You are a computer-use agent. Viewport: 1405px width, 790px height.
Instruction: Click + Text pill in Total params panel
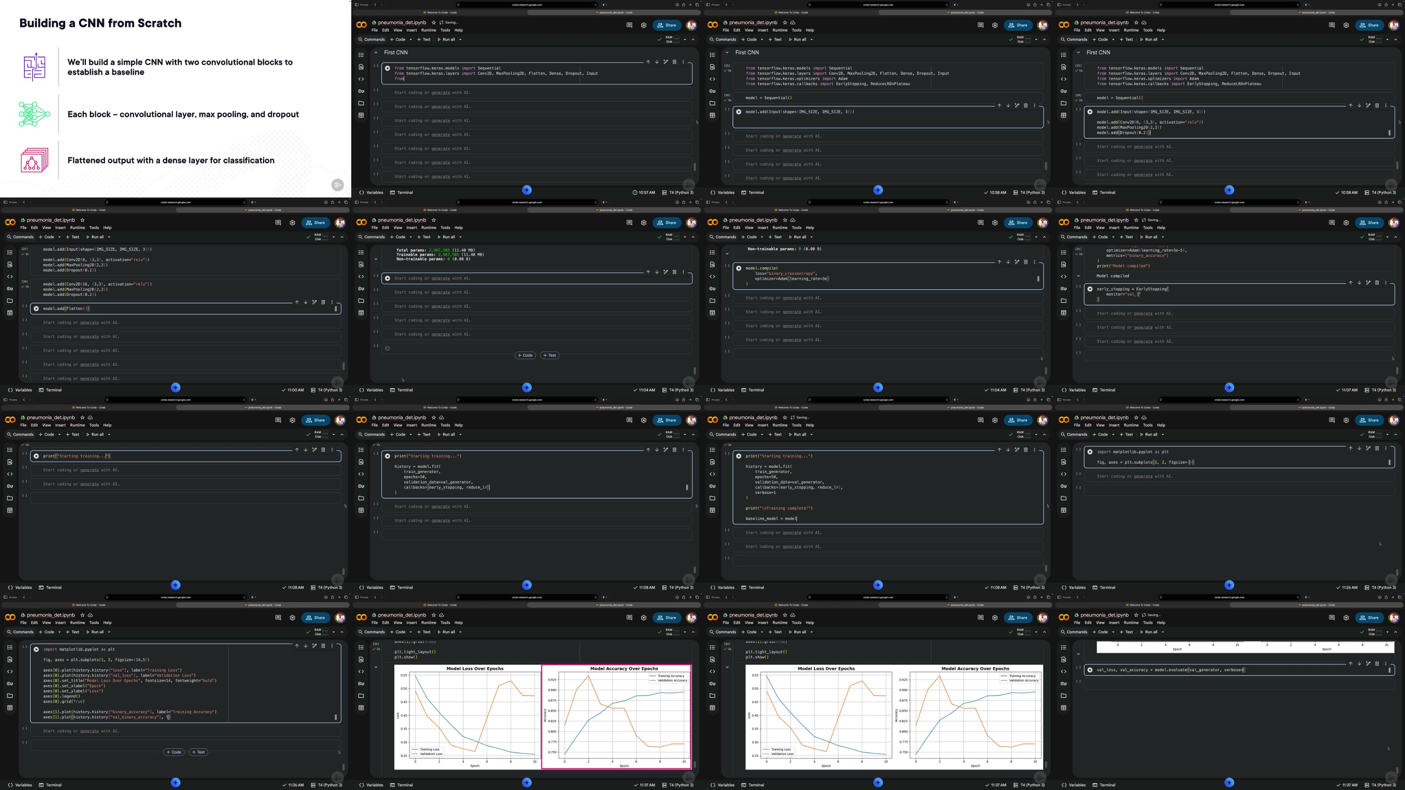coord(550,355)
